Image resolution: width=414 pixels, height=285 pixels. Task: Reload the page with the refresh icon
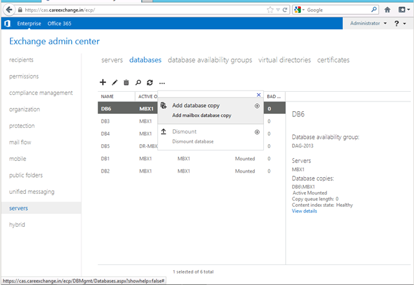[x=285, y=10]
